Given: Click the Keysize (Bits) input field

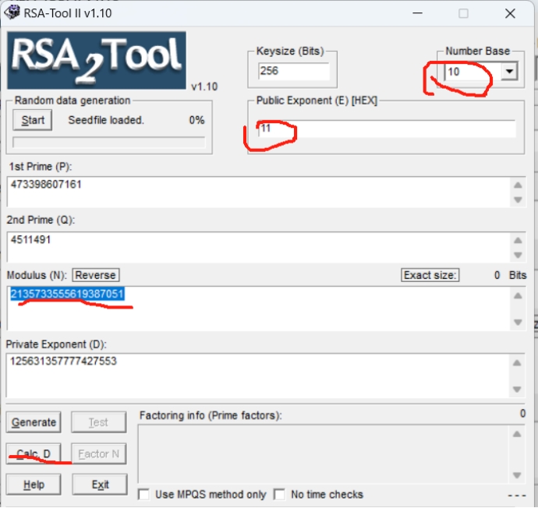Looking at the screenshot, I should 293,72.
